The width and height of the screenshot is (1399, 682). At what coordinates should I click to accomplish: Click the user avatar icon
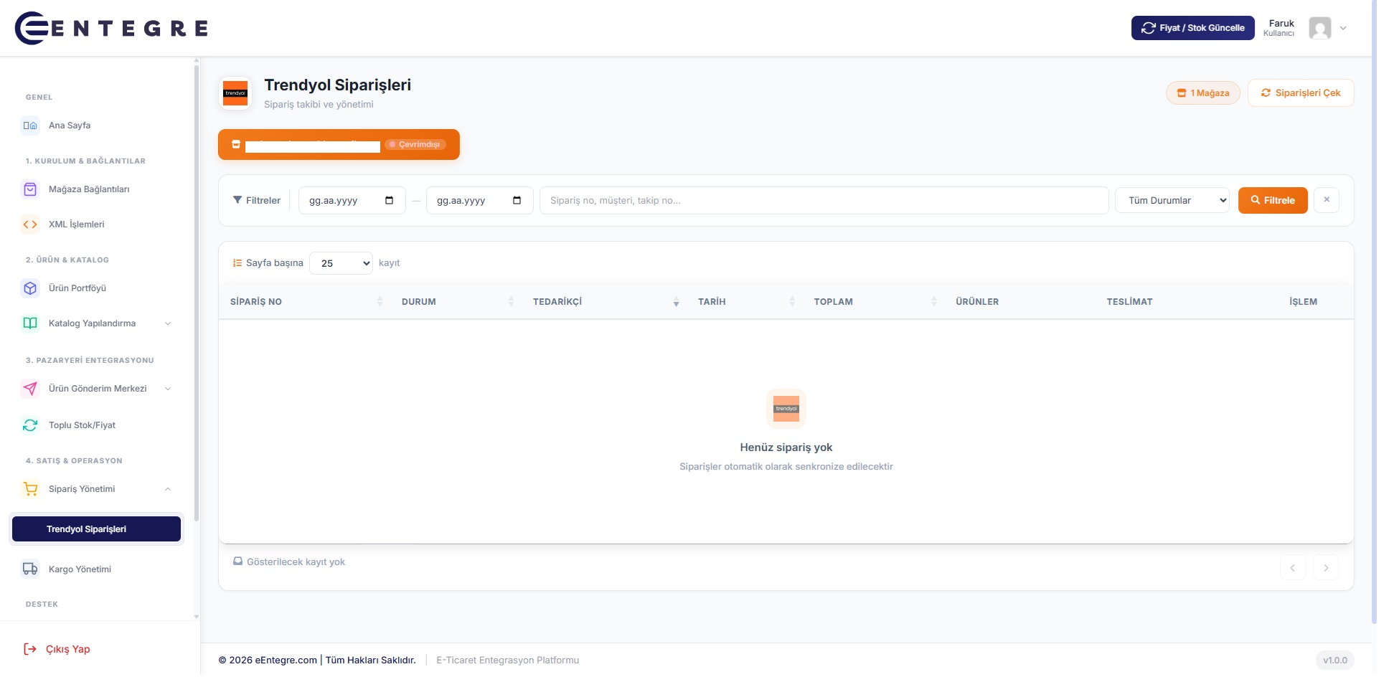point(1320,28)
